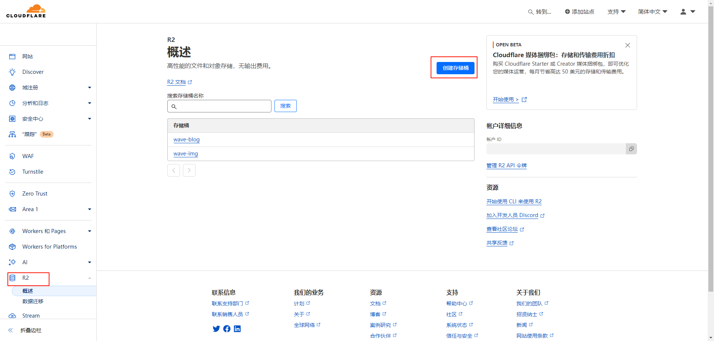Select the 数据迁移 submenu item
The image size is (714, 341).
(33, 301)
